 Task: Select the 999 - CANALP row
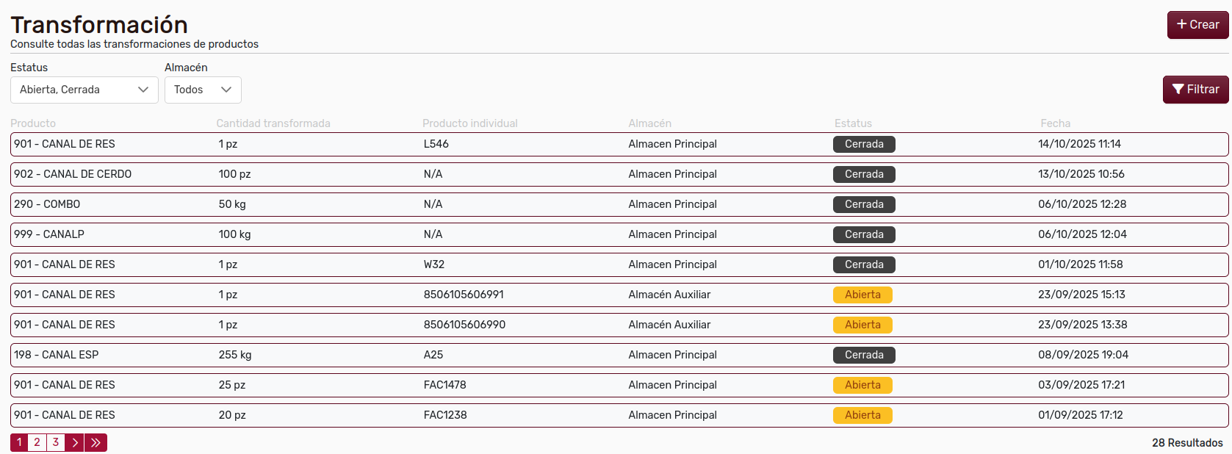tap(49, 234)
